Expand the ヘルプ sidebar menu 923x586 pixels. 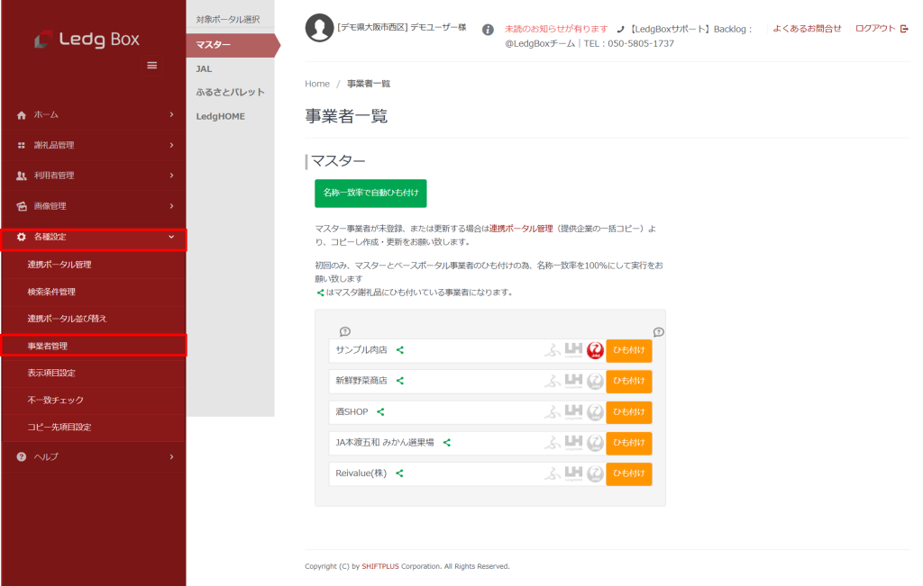click(93, 457)
